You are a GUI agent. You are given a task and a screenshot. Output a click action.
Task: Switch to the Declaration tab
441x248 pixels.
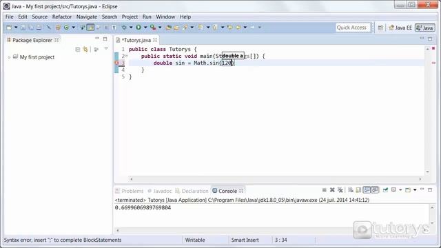192,191
